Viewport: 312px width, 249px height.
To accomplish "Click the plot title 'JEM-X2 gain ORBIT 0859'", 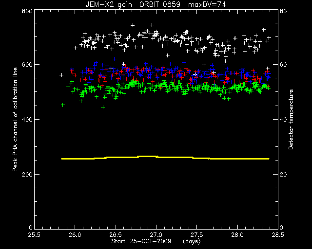I will (x=133, y=4).
